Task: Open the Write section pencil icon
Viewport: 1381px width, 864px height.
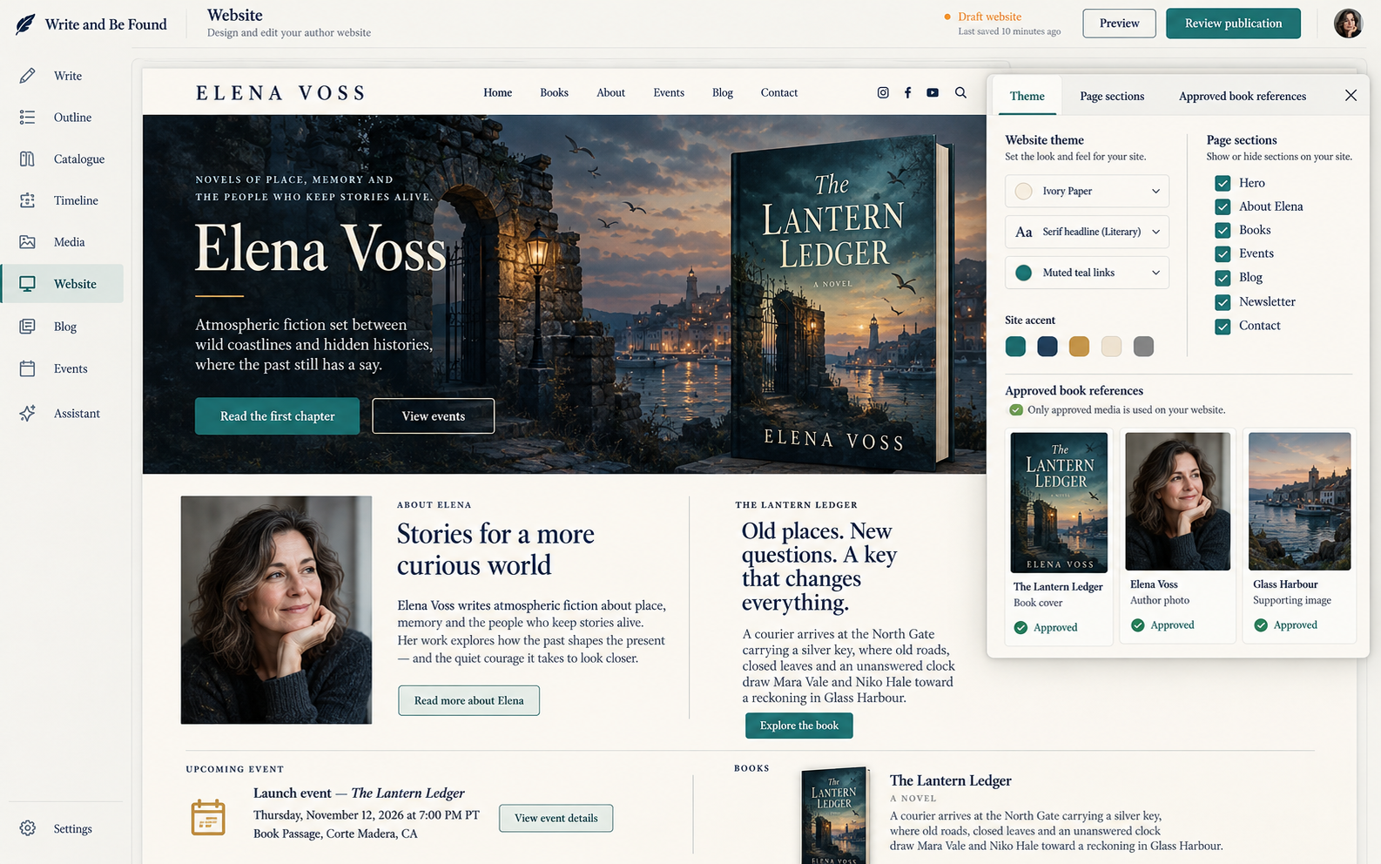Action: (28, 76)
